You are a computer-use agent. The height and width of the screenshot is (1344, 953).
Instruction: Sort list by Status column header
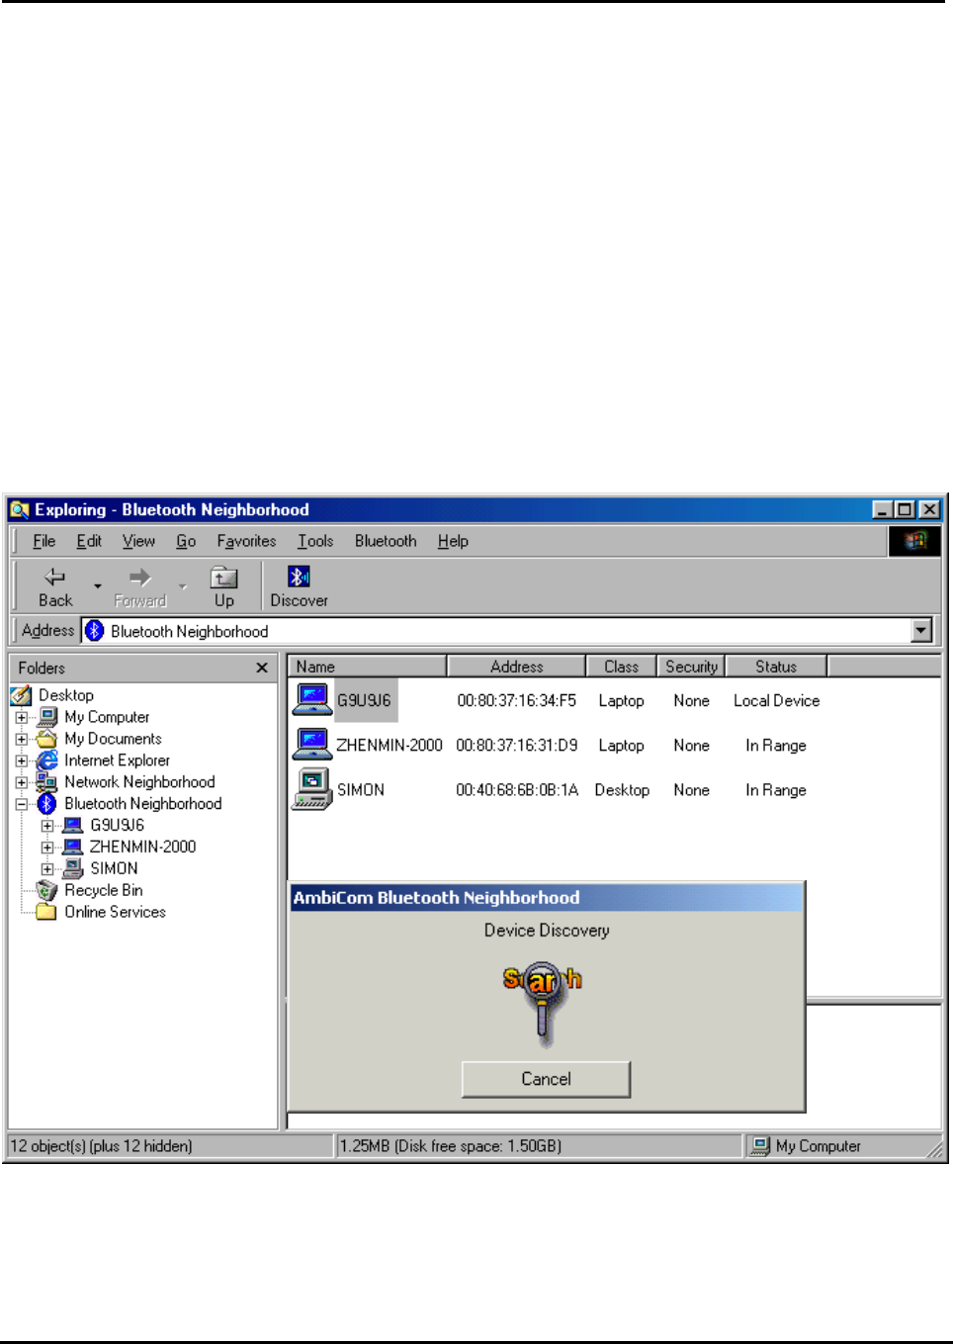(776, 667)
